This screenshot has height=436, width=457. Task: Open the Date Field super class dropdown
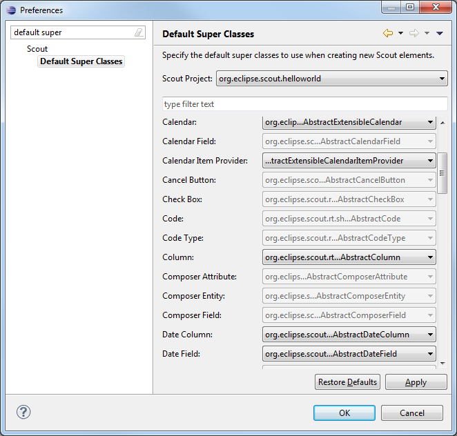coord(349,354)
